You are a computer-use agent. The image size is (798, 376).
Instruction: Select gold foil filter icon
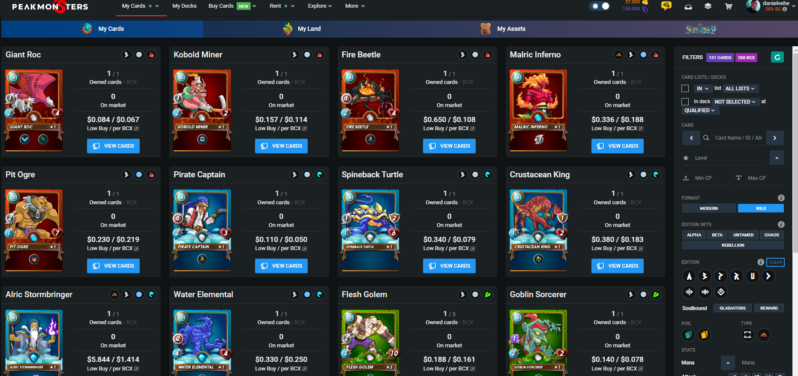[704, 334]
